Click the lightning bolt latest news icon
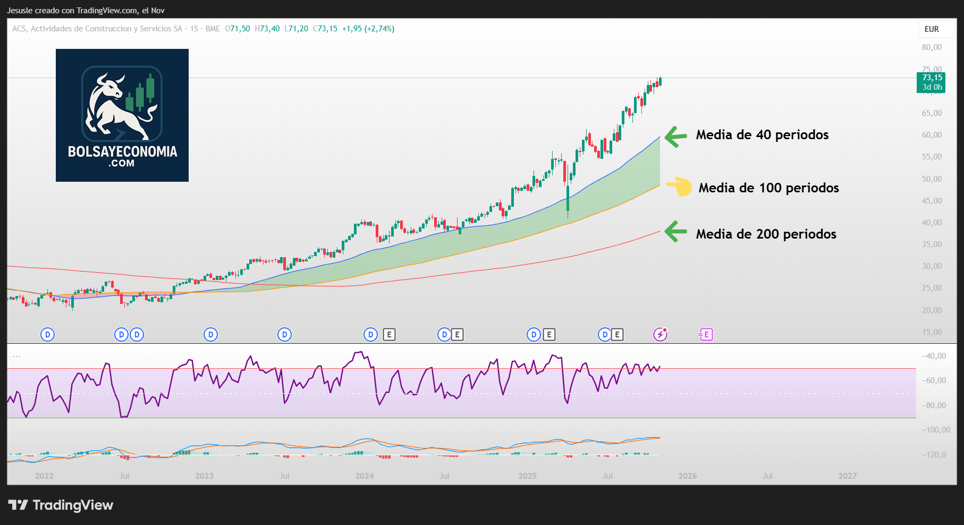This screenshot has width=964, height=525. coord(660,334)
